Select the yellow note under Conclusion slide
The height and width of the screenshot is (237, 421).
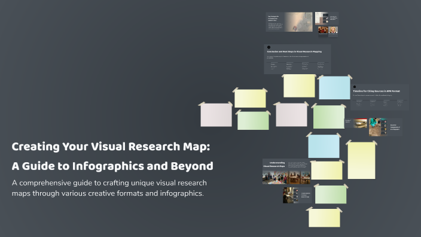(x=299, y=86)
